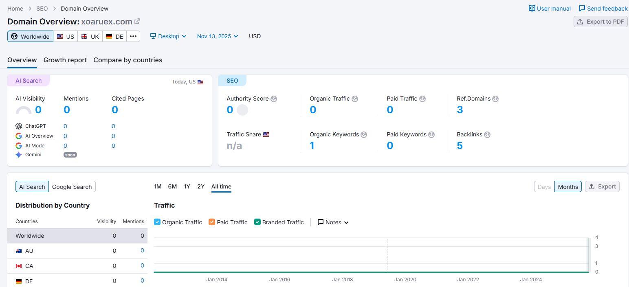
Task: Uncheck the Organic Traffic checkbox
Action: click(x=157, y=222)
